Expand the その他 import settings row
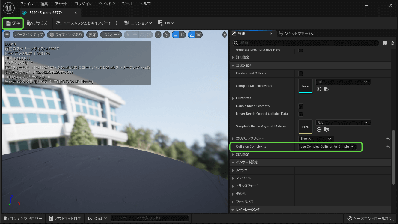 pyautogui.click(x=233, y=194)
